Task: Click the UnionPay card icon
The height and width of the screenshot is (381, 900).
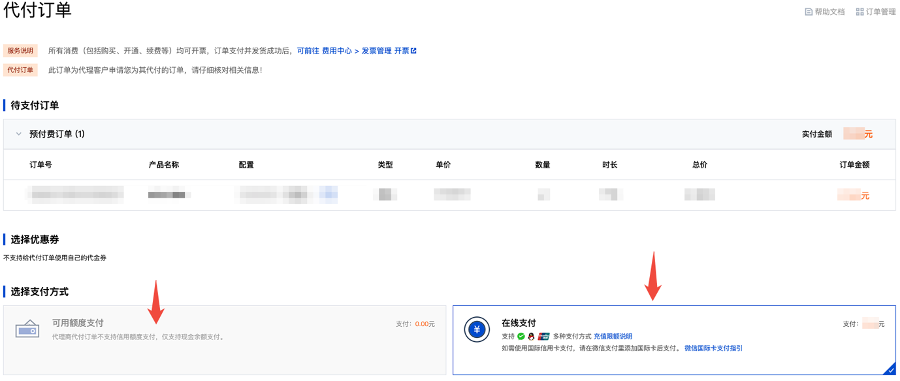Action: [543, 337]
